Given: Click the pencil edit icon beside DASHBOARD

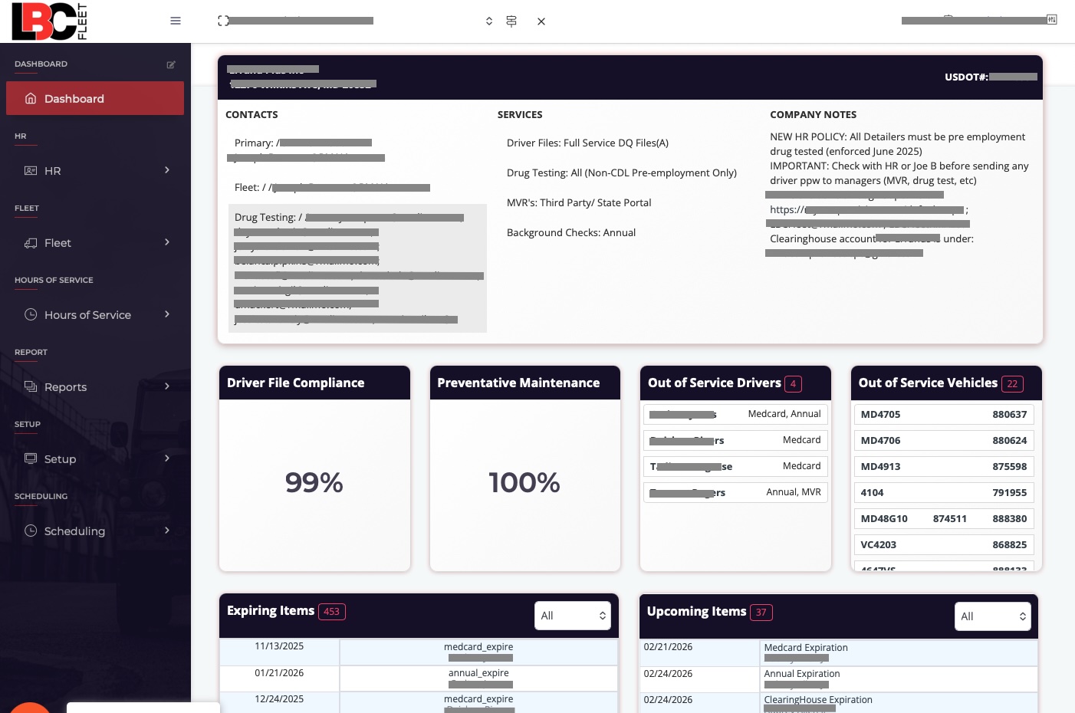Looking at the screenshot, I should [172, 64].
